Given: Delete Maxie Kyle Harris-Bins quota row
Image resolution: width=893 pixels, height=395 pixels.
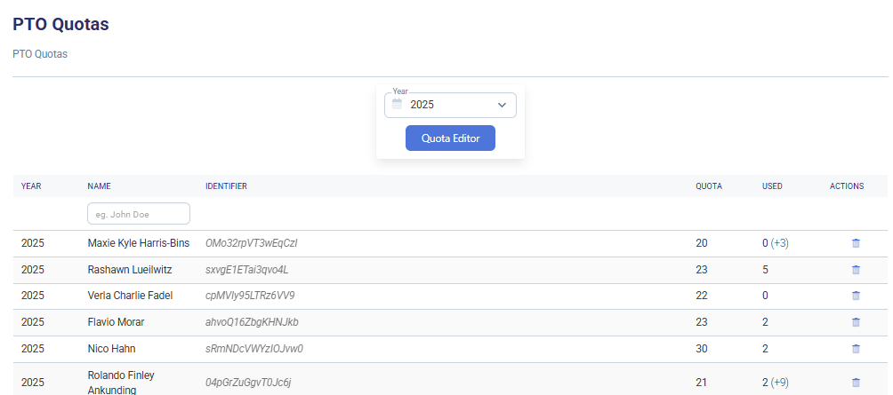Looking at the screenshot, I should tap(856, 242).
